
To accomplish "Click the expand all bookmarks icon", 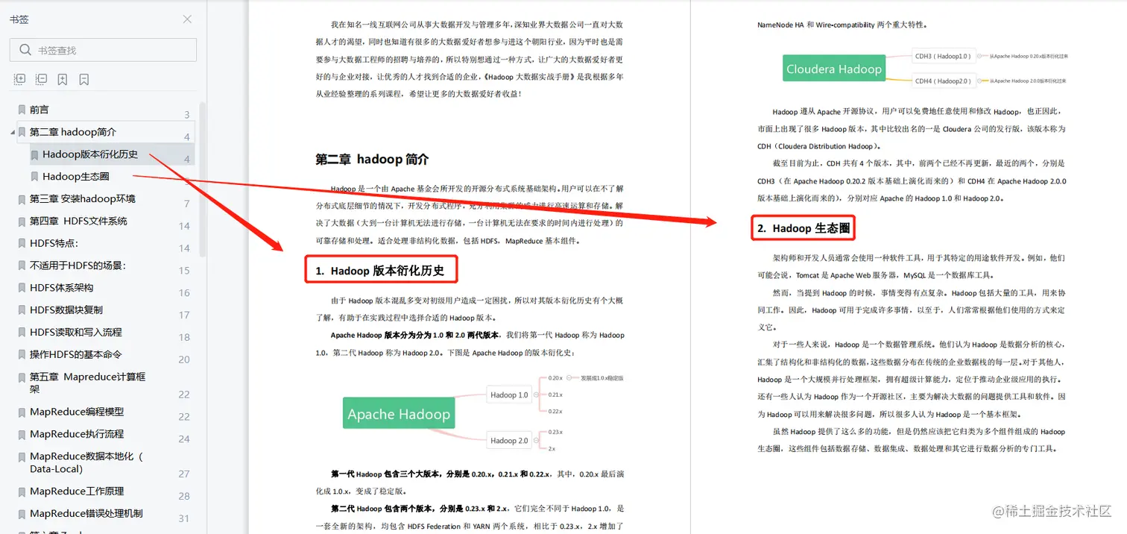I will tap(20, 79).
